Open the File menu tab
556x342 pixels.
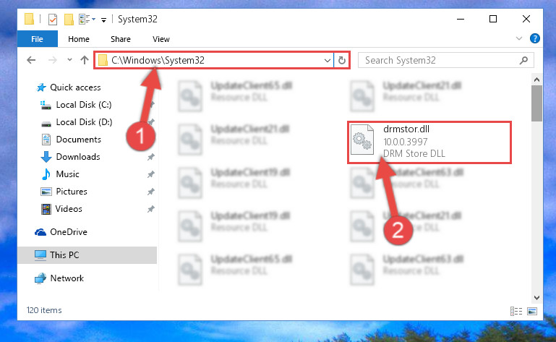tap(37, 38)
